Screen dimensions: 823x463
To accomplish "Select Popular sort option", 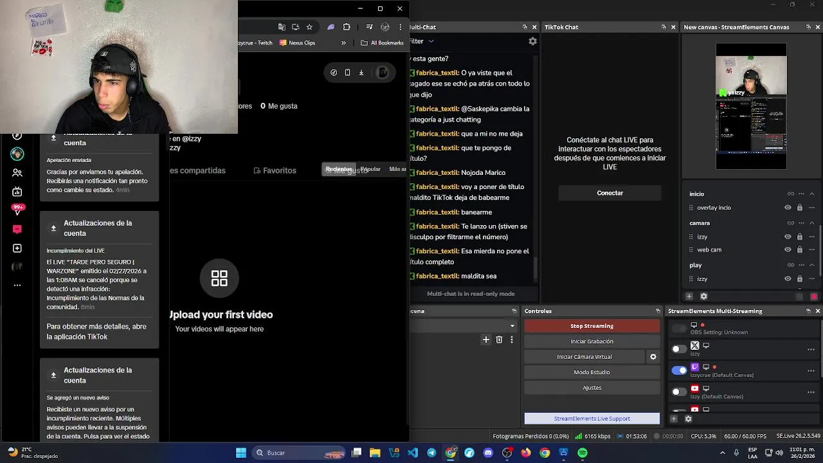I will 370,169.
